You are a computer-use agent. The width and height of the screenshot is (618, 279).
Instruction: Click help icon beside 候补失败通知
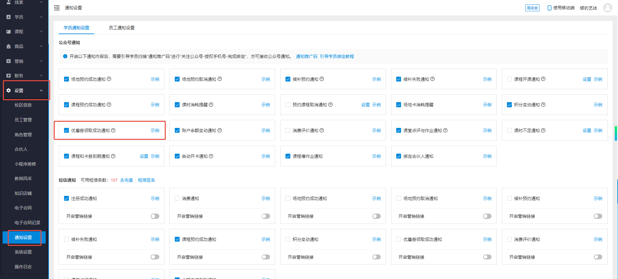click(x=433, y=79)
